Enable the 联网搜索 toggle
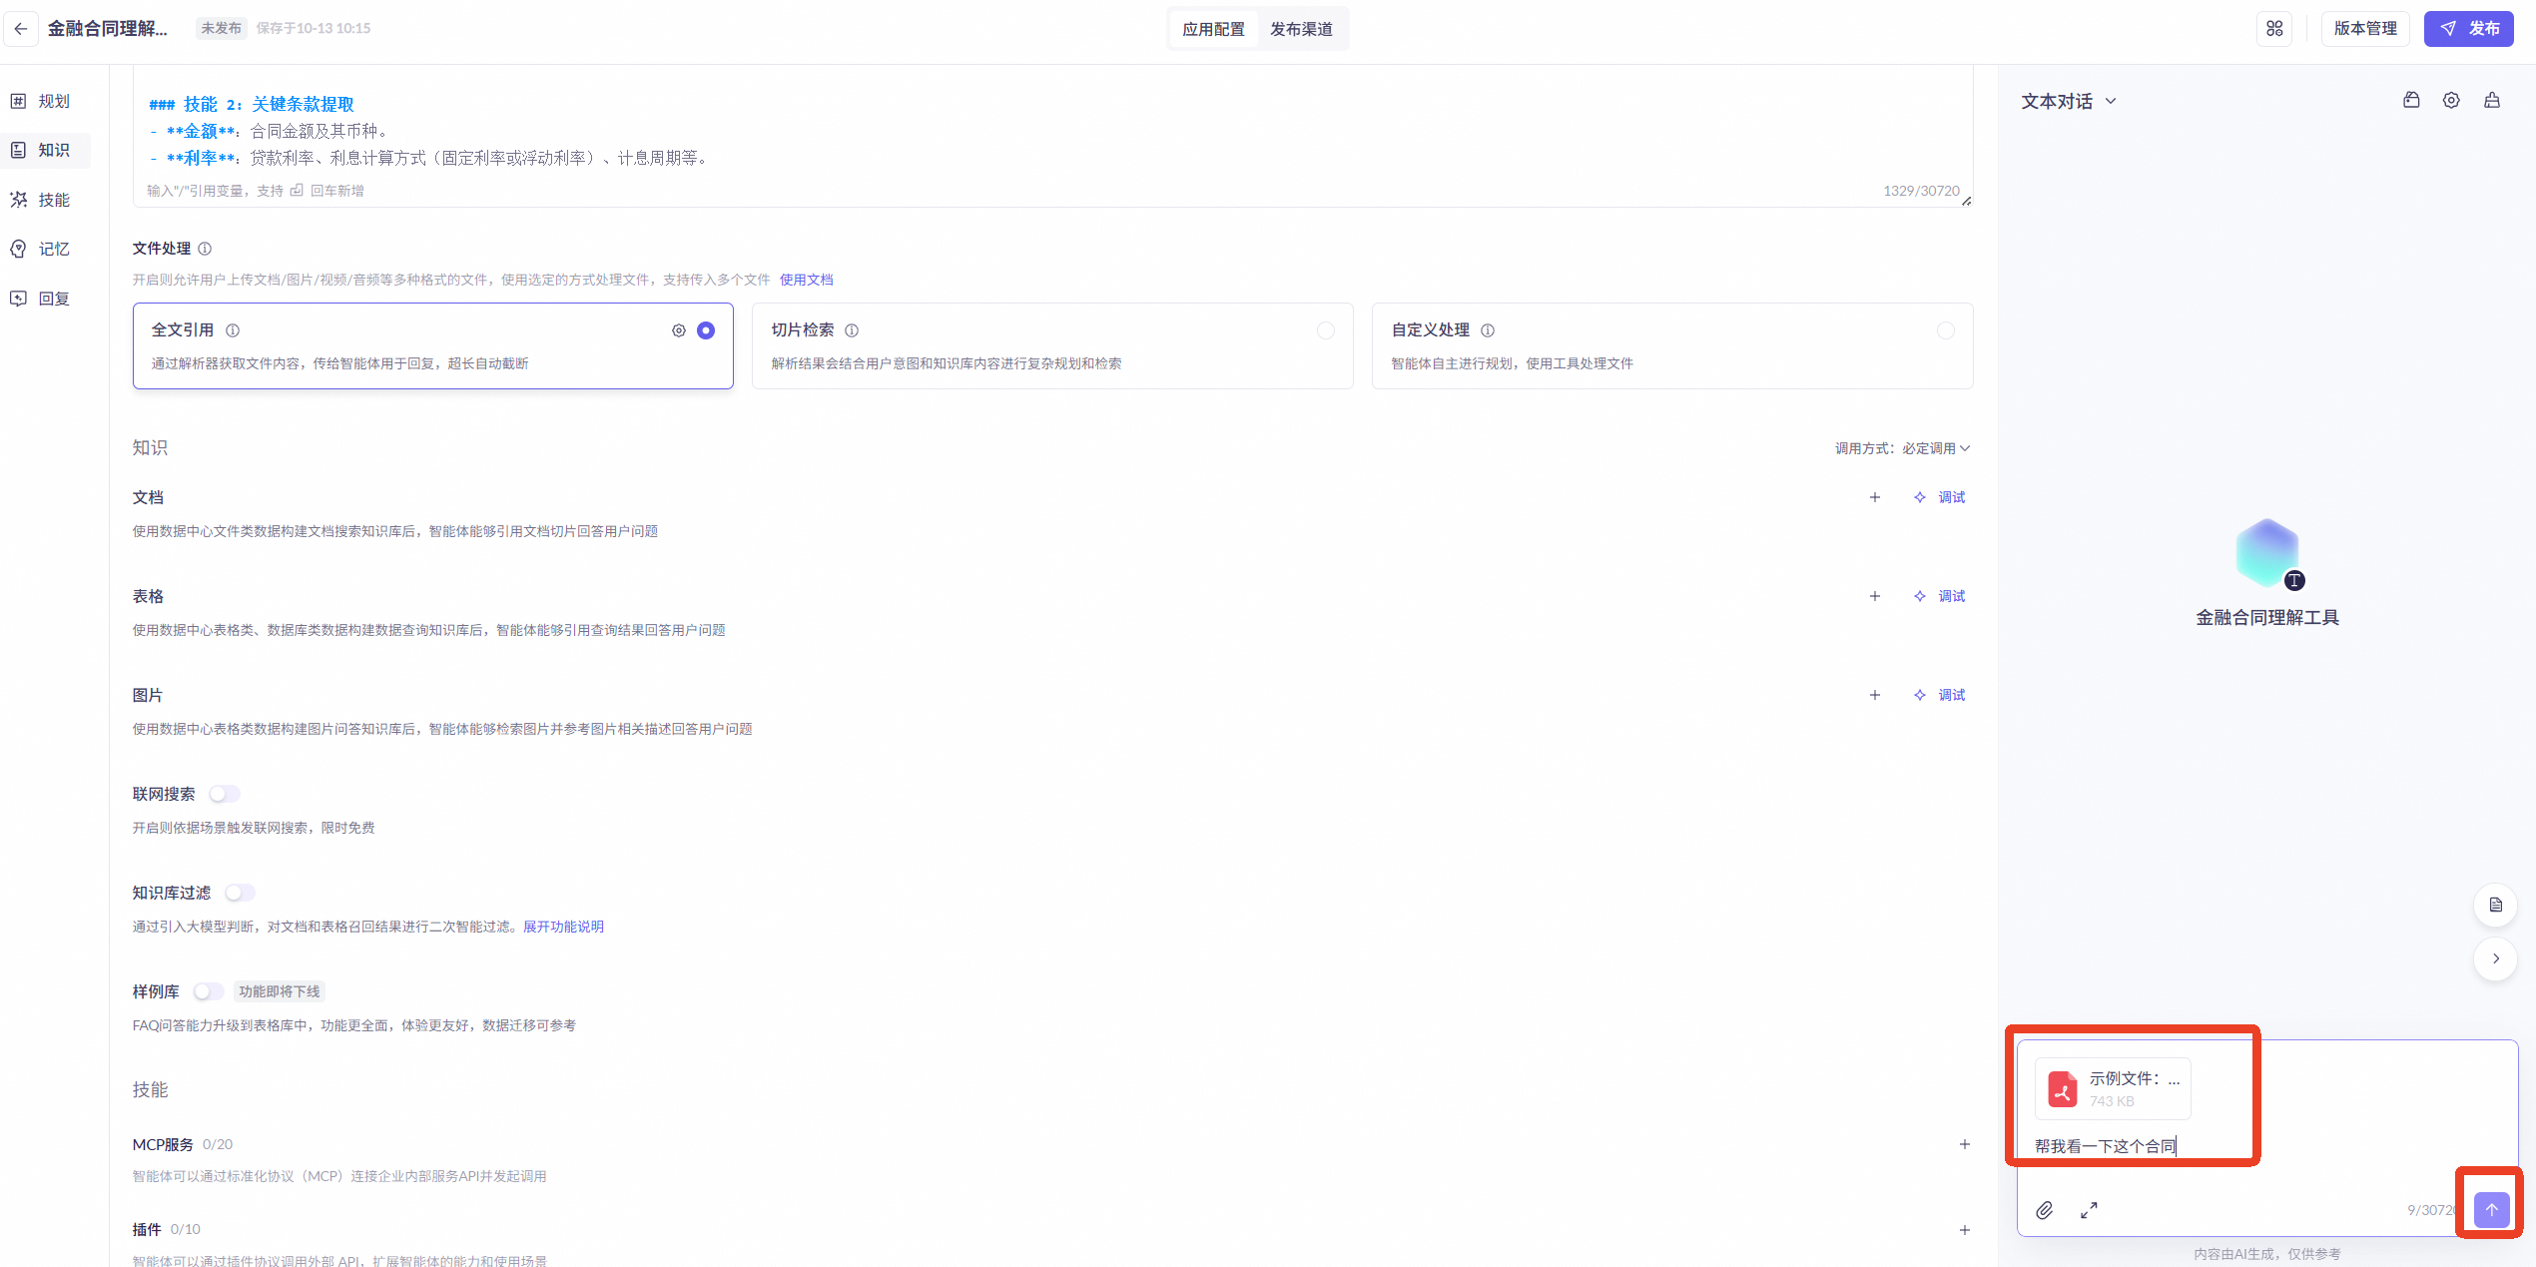 pyautogui.click(x=225, y=794)
